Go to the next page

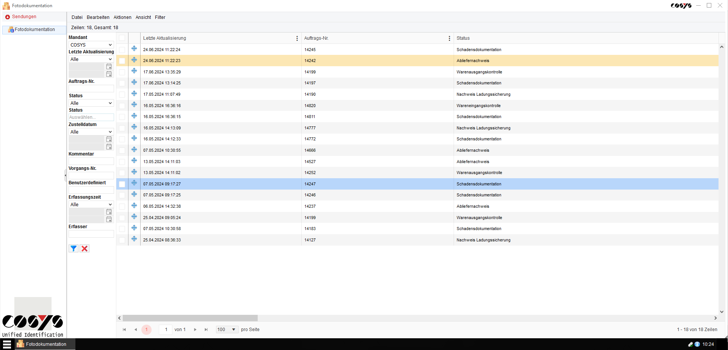(195, 330)
